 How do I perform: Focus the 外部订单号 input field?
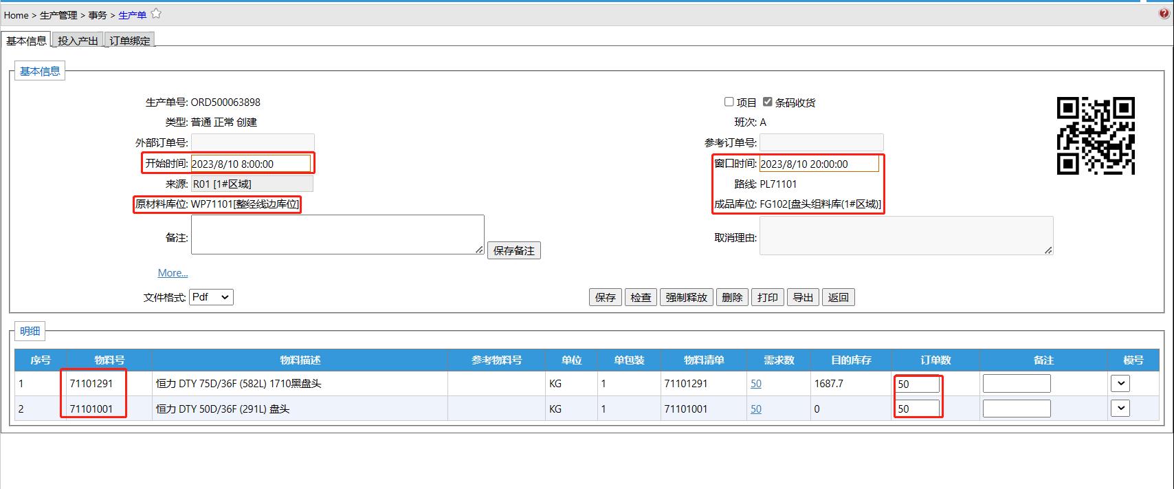pos(252,142)
